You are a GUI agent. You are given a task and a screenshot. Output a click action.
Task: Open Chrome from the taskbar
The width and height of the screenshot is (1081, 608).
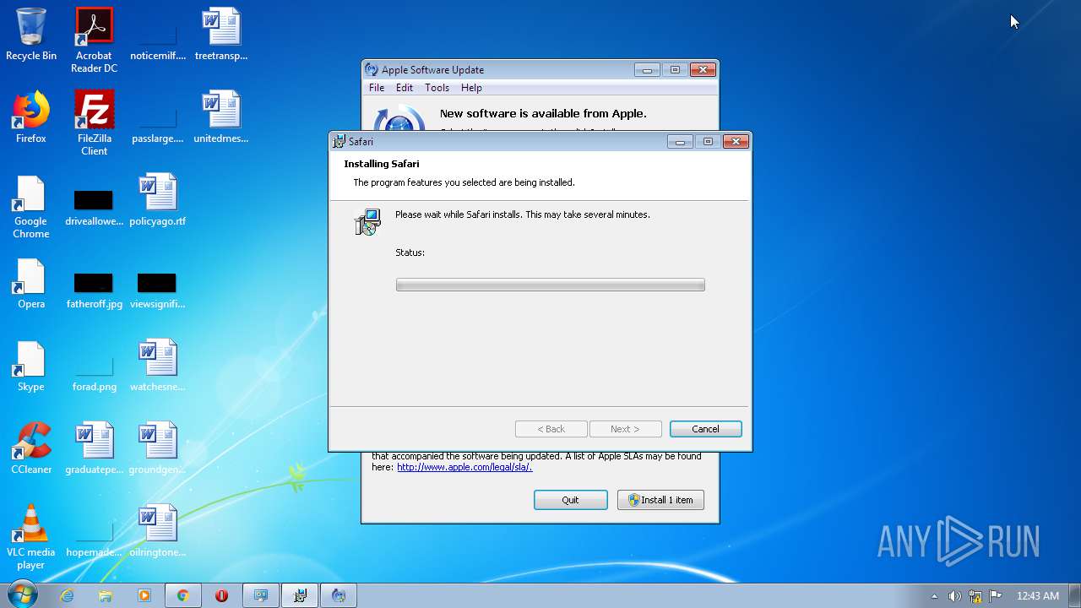[182, 595]
